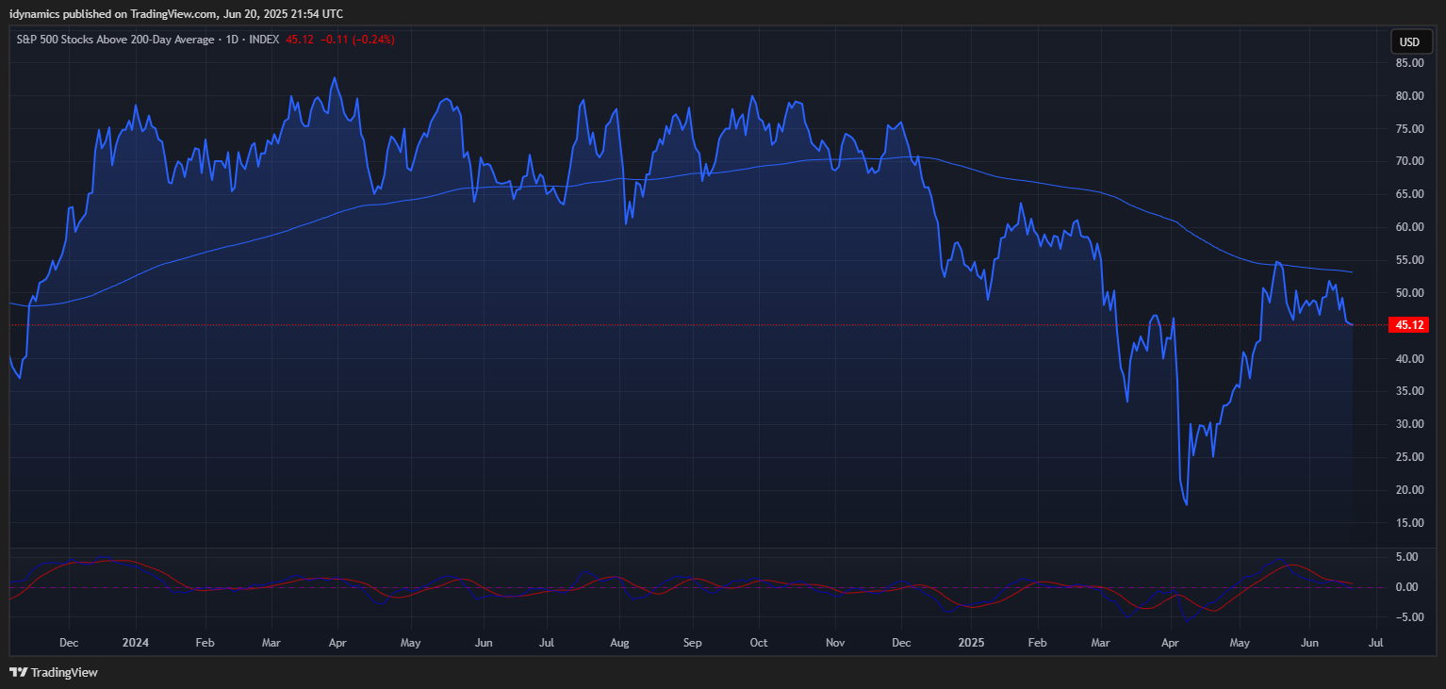Click the 2024 year label on time axis
The height and width of the screenshot is (689, 1446).
(x=135, y=643)
